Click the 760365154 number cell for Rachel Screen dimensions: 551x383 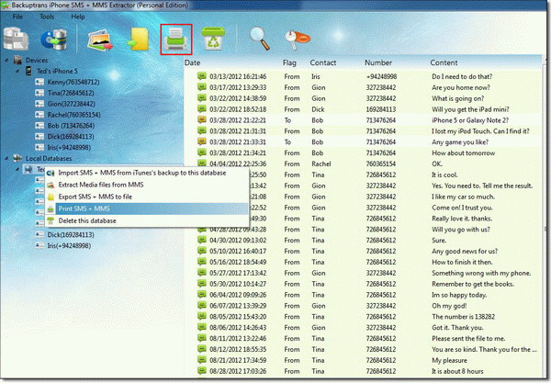tap(380, 164)
